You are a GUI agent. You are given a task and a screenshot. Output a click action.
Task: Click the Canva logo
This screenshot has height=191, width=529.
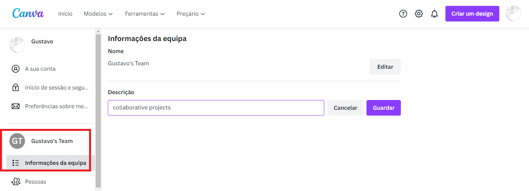(28, 14)
